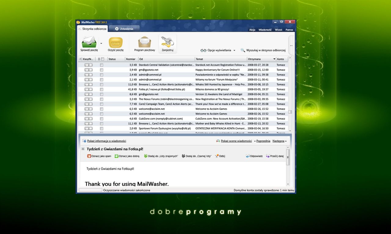Click thumbs classification icon for Sportowe Forum row
This screenshot has height=234, width=391.
click(x=89, y=129)
